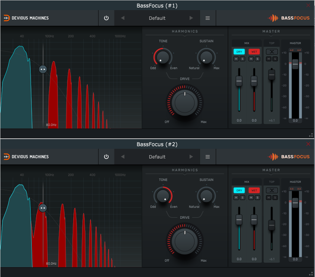Click the 6.2 peak readout in BassFocus #1
Screen dimensions: 315x277
point(295,50)
